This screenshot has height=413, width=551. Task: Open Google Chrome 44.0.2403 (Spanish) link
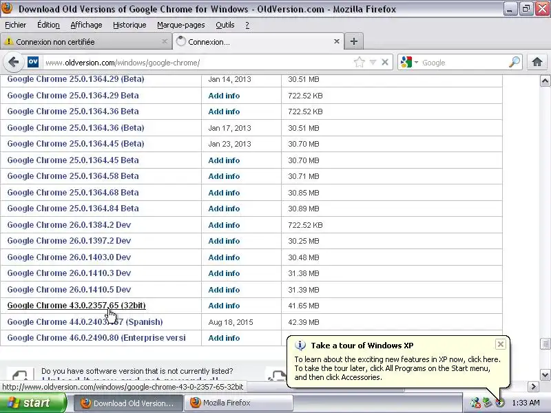click(x=85, y=322)
